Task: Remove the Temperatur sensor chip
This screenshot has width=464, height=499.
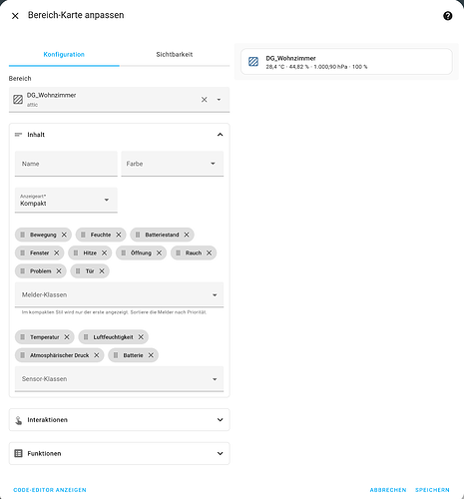Action: tap(67, 337)
